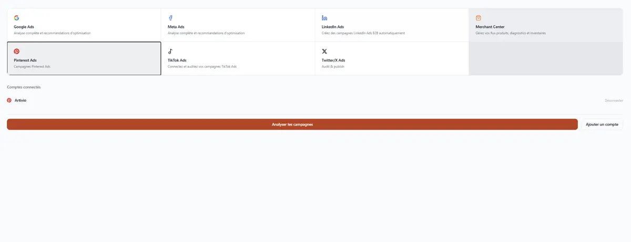Click the Google Ads logo icon
Screen dimensions: 631x242
17,18
